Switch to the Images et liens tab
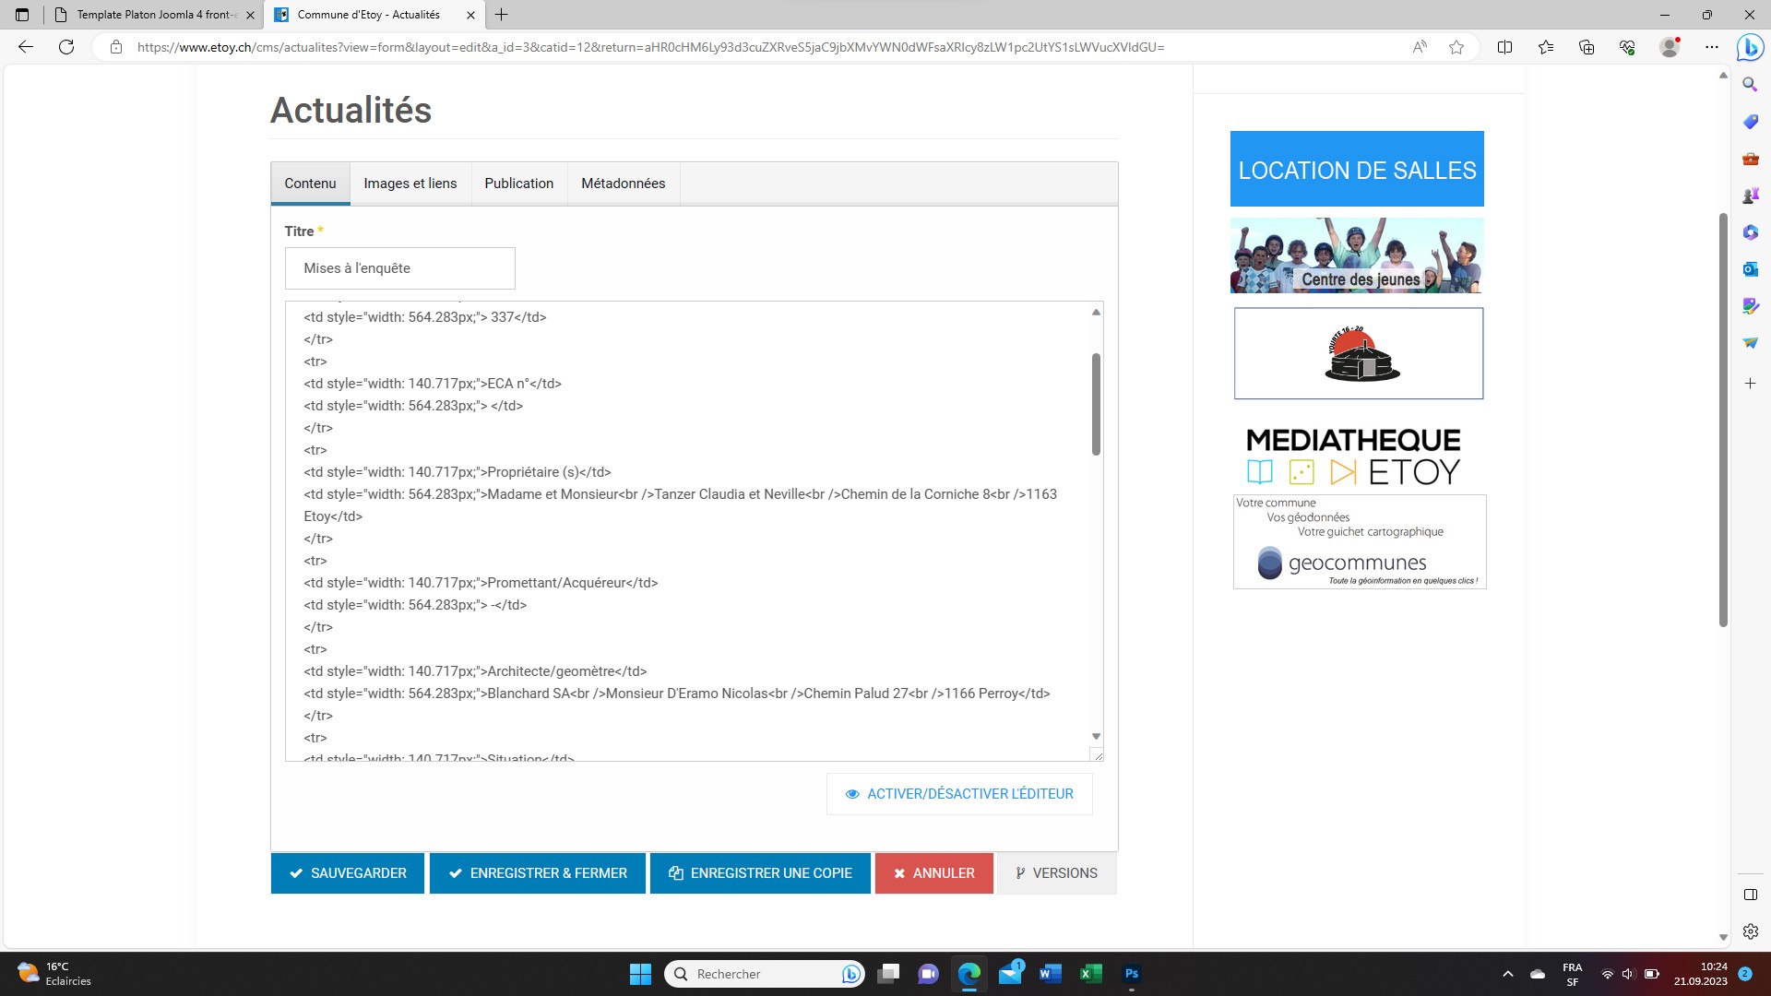 coord(410,184)
